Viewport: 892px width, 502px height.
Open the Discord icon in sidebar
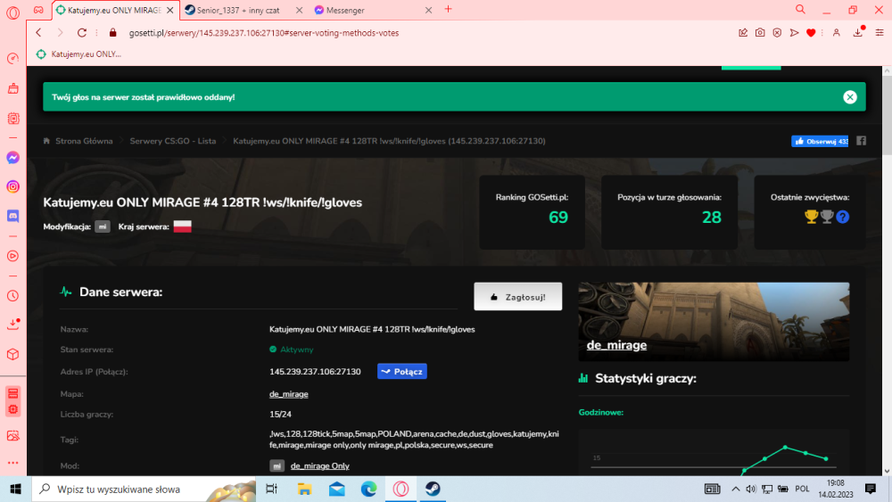click(13, 216)
